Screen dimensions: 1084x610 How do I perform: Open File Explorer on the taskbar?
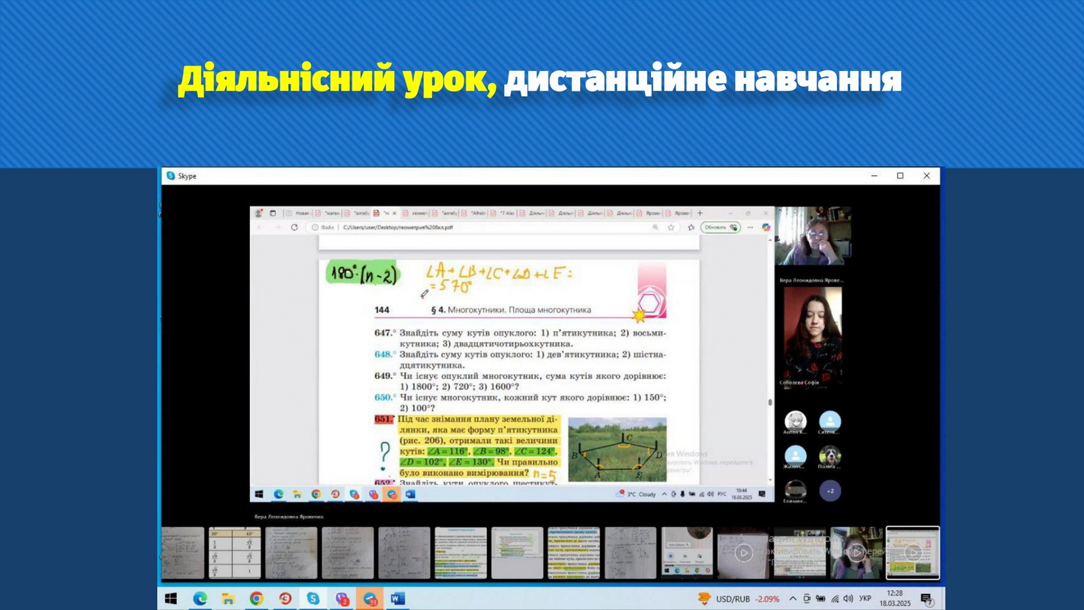tap(228, 599)
